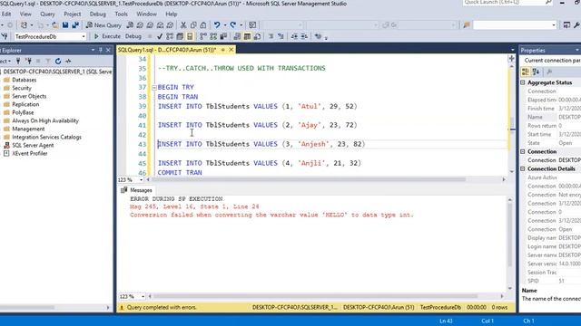Click the Parse checkmark icon

[x=160, y=36]
